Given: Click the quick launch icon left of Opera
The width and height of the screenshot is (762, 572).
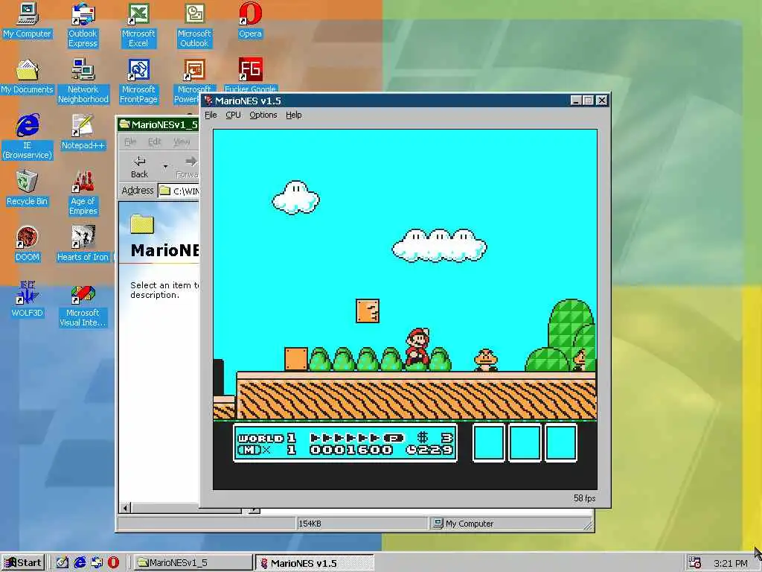Looking at the screenshot, I should click(x=97, y=563).
